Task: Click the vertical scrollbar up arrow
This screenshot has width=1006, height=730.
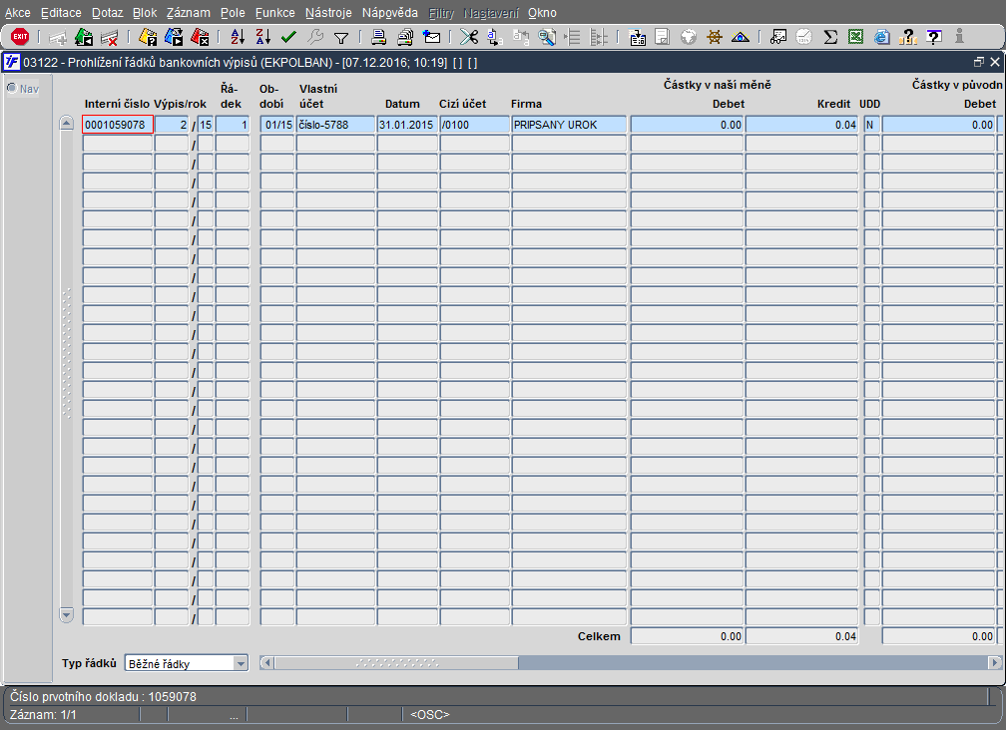Action: click(x=66, y=123)
